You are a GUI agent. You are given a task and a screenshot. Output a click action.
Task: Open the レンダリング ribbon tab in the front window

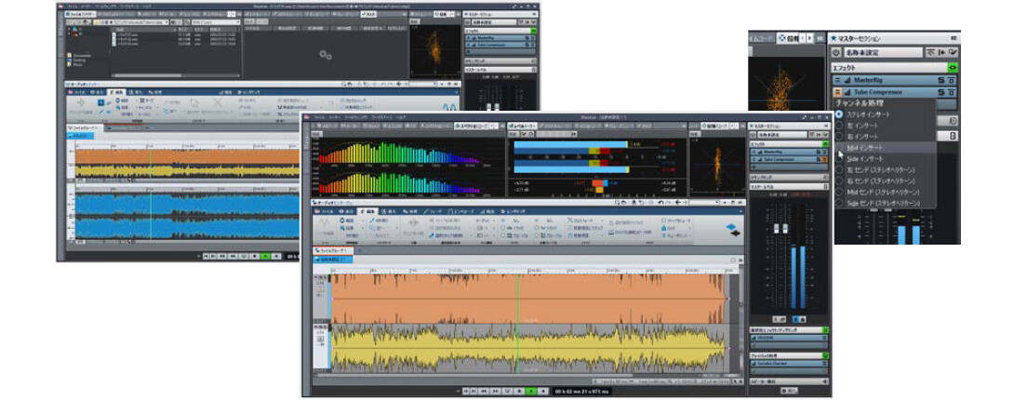[x=513, y=211]
